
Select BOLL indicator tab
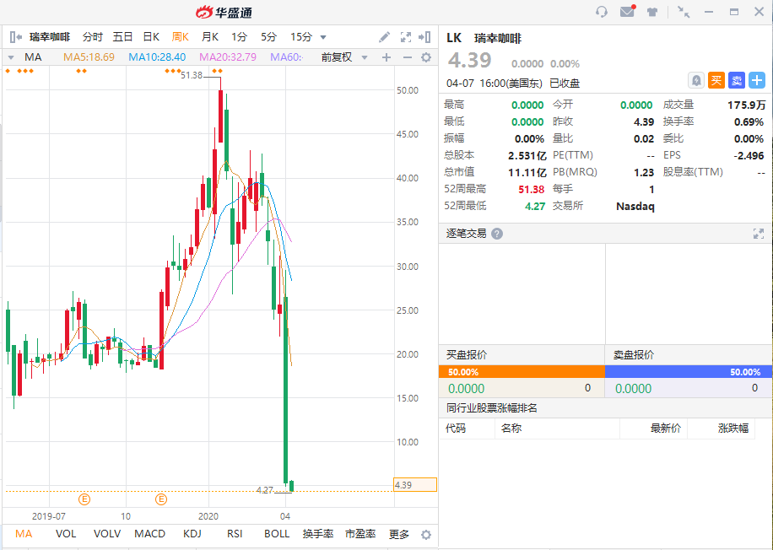(x=277, y=534)
